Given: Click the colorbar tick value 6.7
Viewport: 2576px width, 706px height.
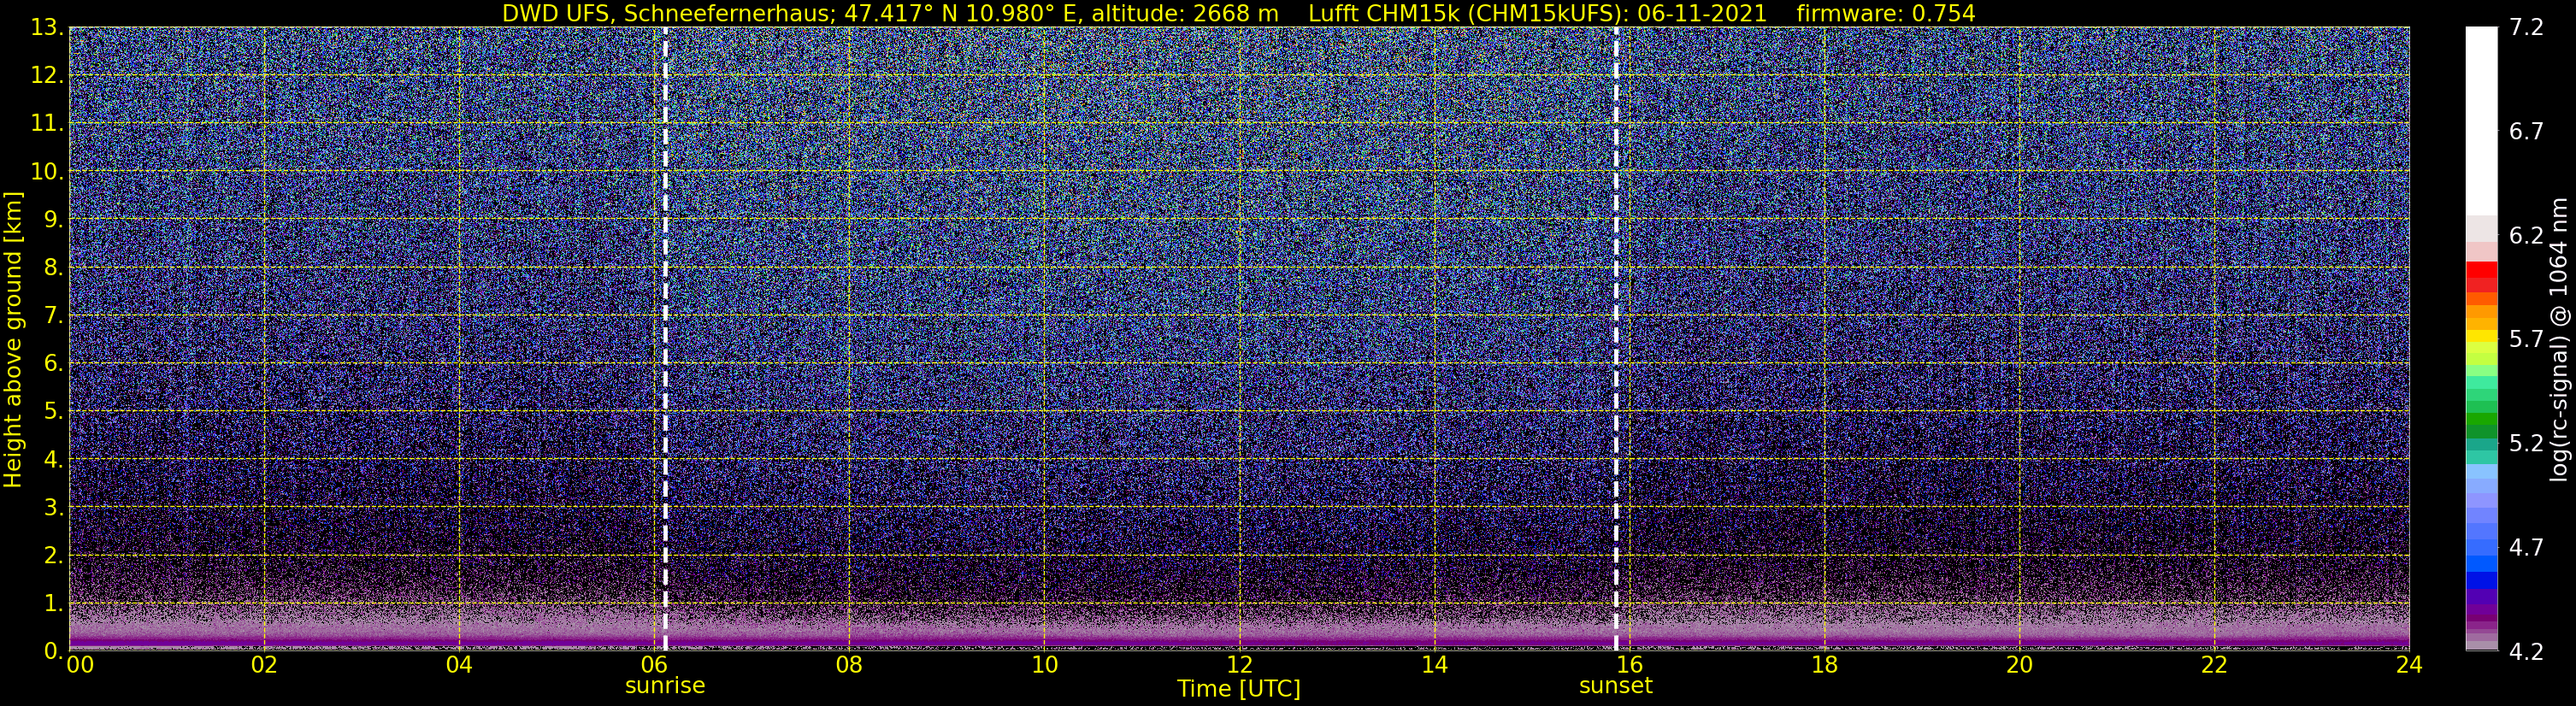Looking at the screenshot, I should 2526,132.
